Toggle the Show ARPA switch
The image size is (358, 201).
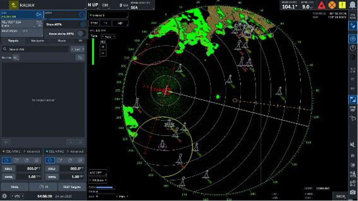click(x=82, y=24)
